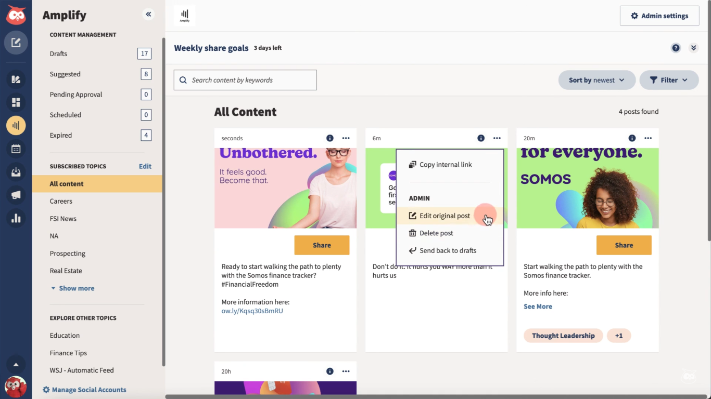Open the Filter dropdown

[x=669, y=80]
